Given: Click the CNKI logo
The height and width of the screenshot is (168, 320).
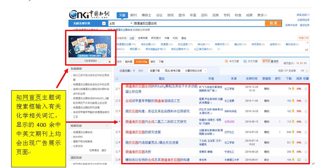Looking at the screenshot, I should point(90,15).
